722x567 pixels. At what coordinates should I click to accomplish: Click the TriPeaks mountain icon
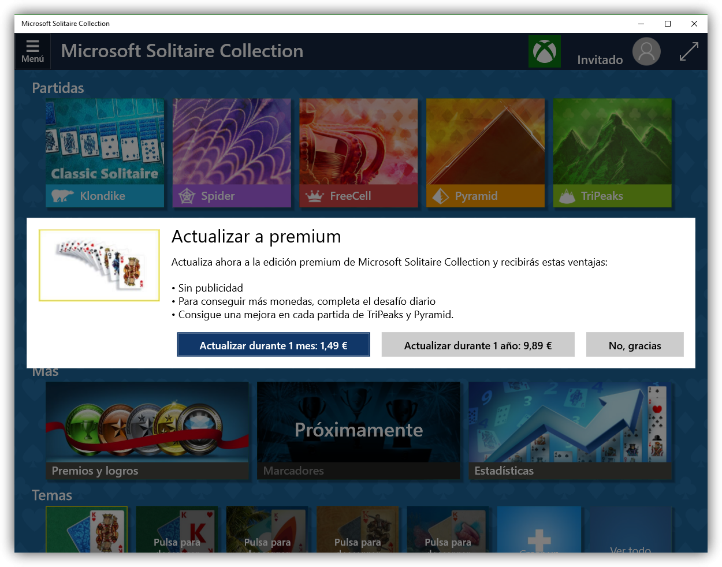pyautogui.click(x=567, y=196)
